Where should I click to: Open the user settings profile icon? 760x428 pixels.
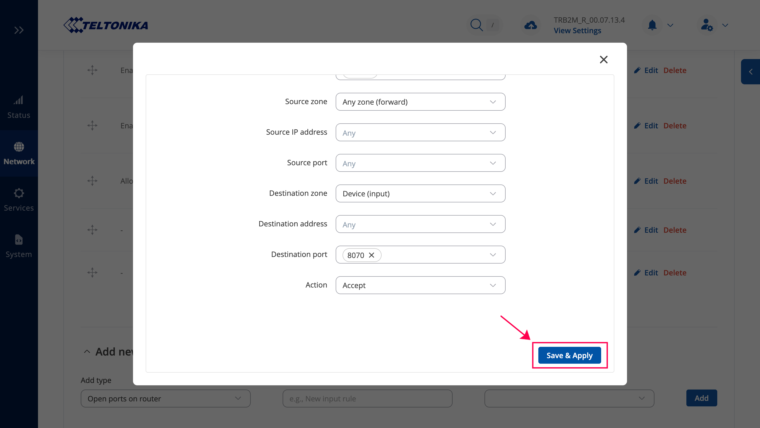tap(707, 25)
